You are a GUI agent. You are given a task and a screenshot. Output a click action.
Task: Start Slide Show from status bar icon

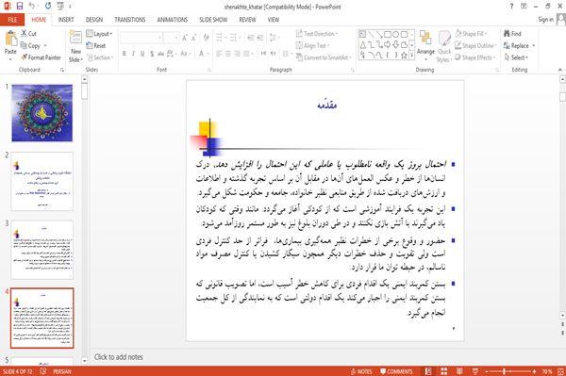coord(475,371)
